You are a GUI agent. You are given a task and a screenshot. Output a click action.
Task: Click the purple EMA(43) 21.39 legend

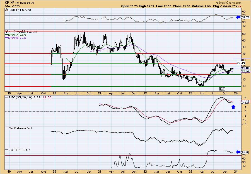16,38
